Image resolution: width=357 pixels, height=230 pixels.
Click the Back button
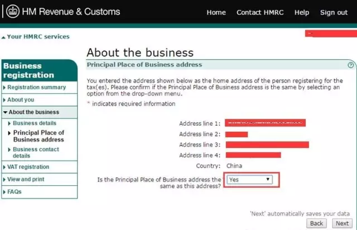coord(317,223)
